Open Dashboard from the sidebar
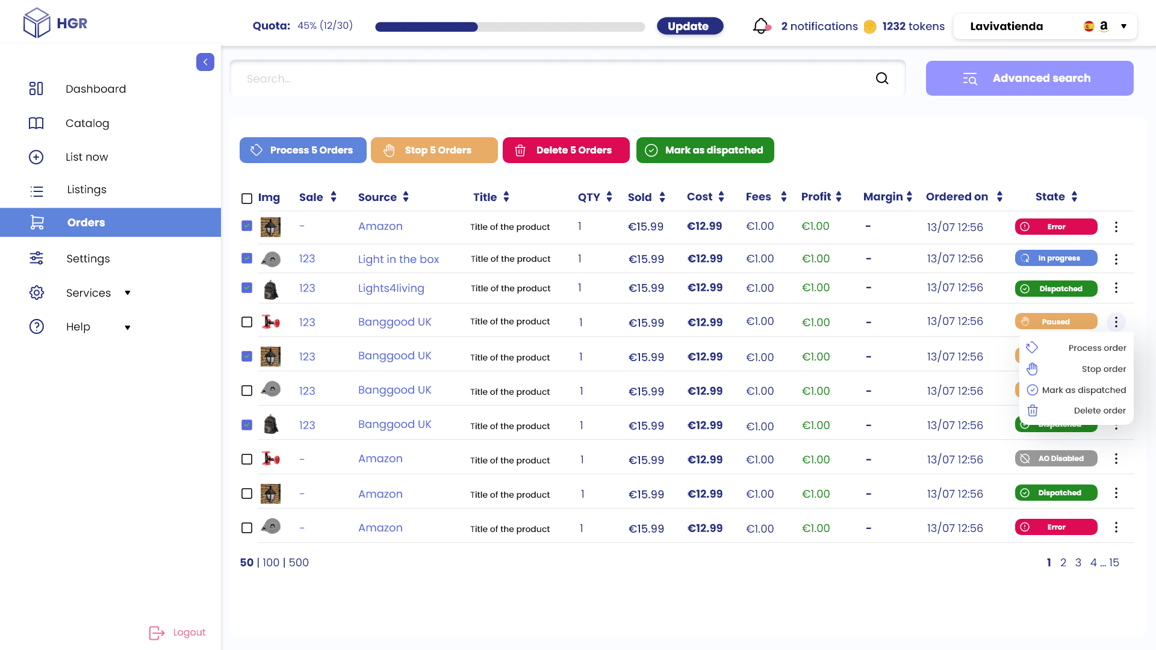1156x650 pixels. coord(96,89)
